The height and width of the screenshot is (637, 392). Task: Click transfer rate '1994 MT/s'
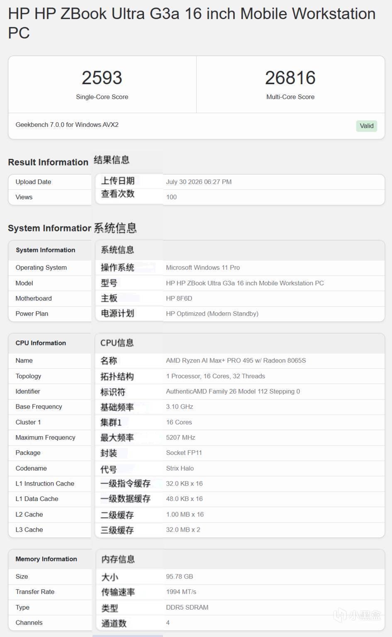pyautogui.click(x=181, y=592)
